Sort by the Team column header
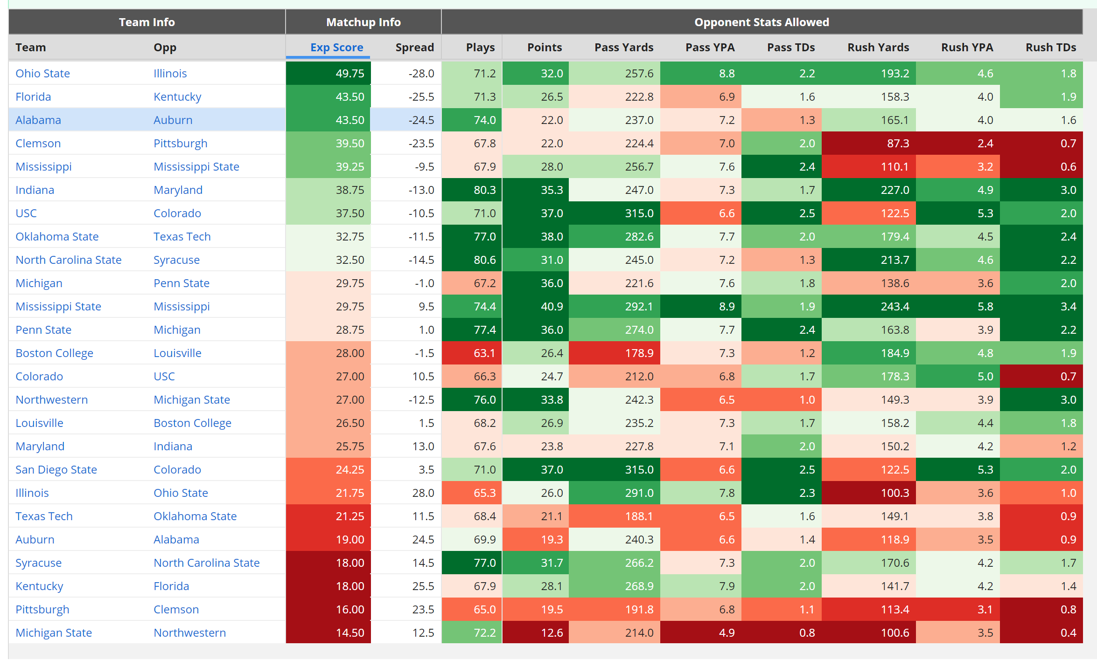The height and width of the screenshot is (660, 1097). 31,48
